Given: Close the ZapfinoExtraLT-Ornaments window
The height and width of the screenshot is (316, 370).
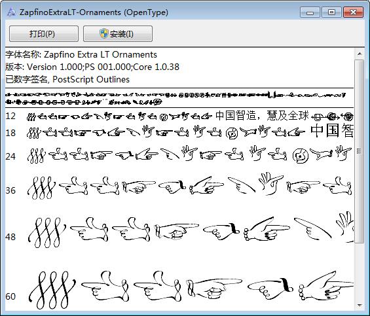Looking at the screenshot, I should point(353,12).
